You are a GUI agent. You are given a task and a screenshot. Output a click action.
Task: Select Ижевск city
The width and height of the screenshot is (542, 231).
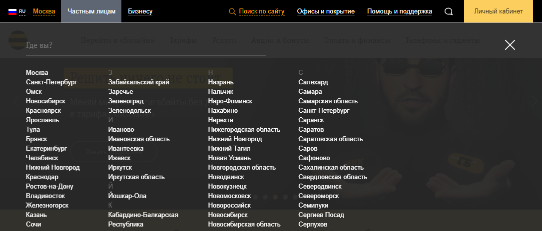[119, 158]
